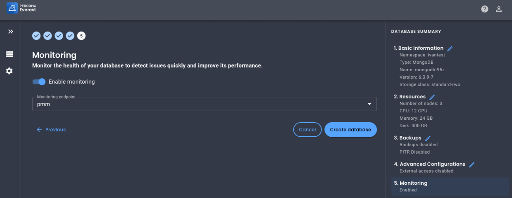Expand the sidebar with double chevron
Screen dimensions: 512x198
click(x=10, y=32)
